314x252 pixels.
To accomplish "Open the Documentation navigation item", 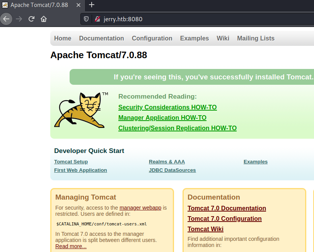I will coord(101,38).
